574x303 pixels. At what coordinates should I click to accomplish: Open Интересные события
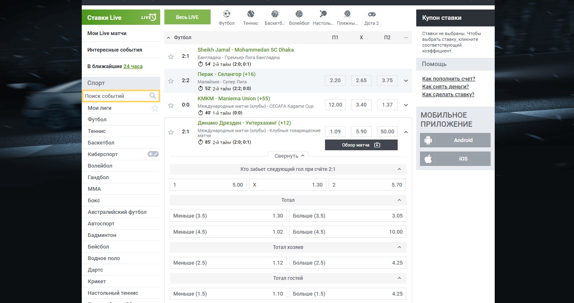click(115, 50)
